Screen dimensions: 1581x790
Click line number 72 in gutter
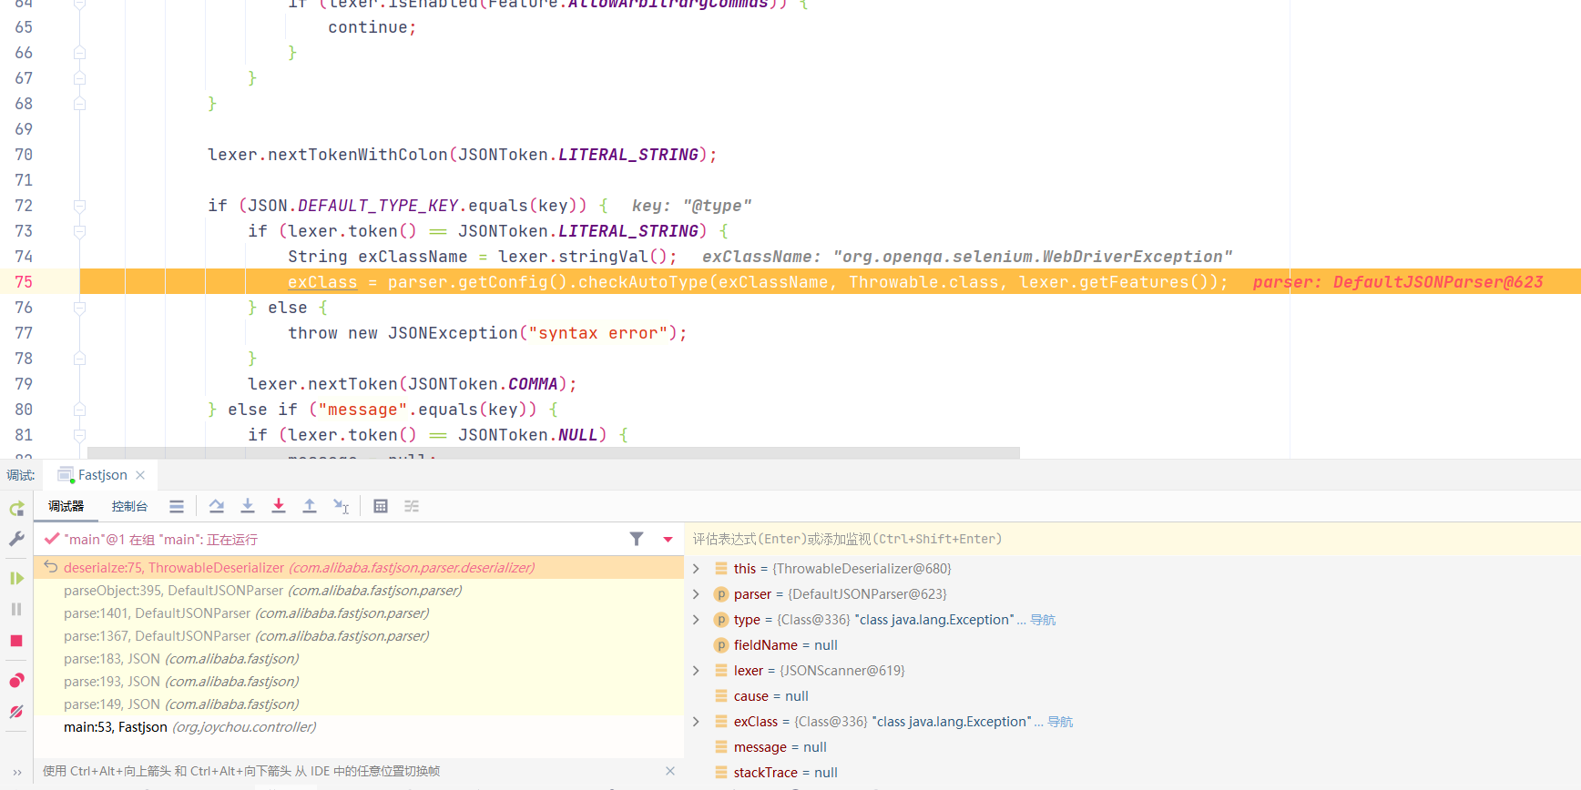[24, 206]
